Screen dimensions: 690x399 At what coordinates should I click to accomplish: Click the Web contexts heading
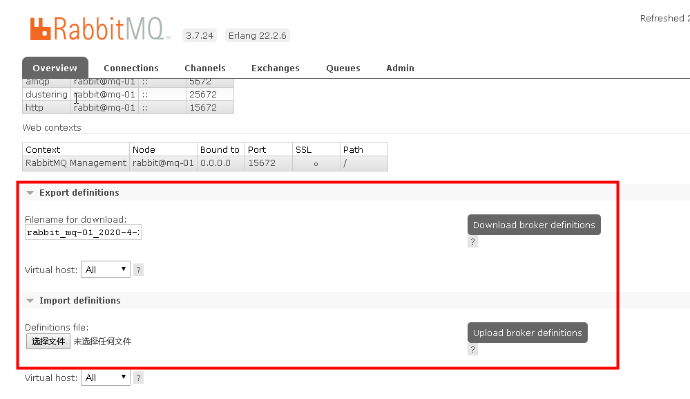point(52,128)
